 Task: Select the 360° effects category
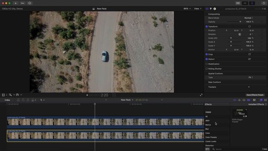coord(207,121)
